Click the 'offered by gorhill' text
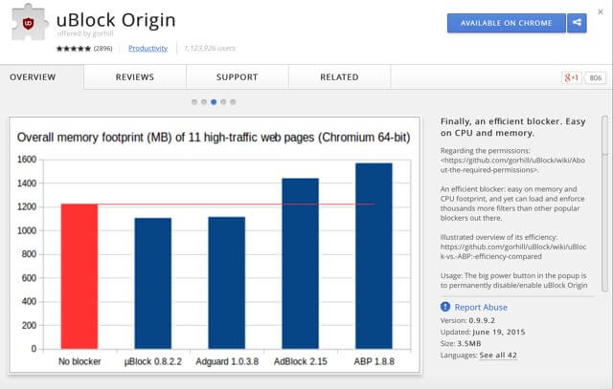This screenshot has width=613, height=389. [x=85, y=33]
